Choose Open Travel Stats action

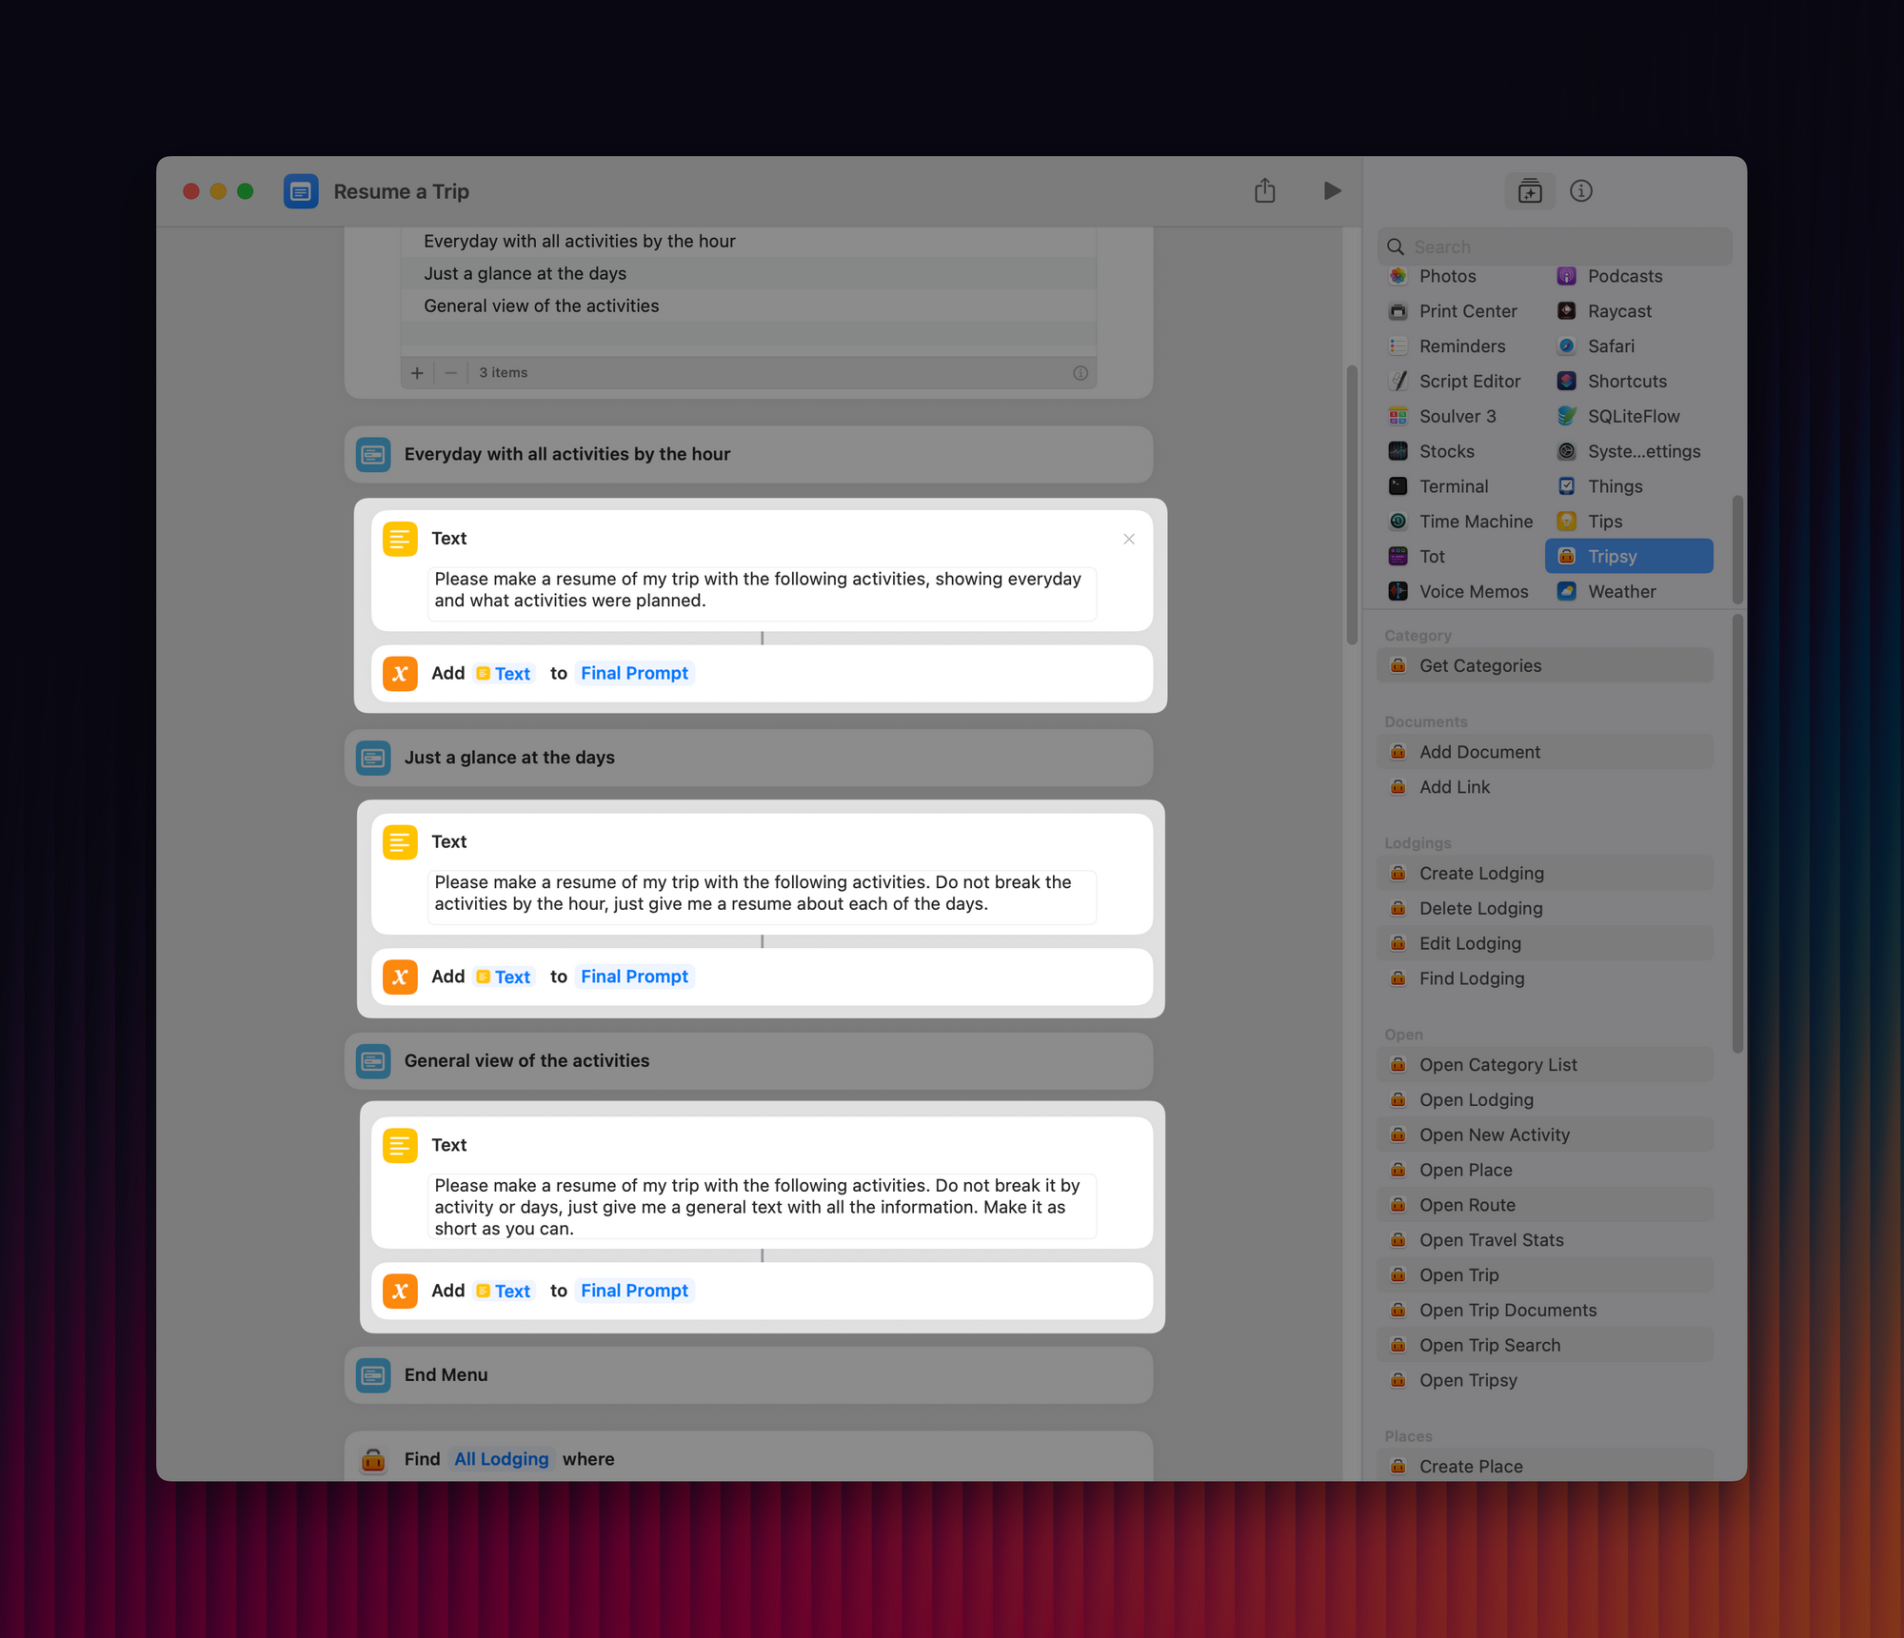1544,1240
